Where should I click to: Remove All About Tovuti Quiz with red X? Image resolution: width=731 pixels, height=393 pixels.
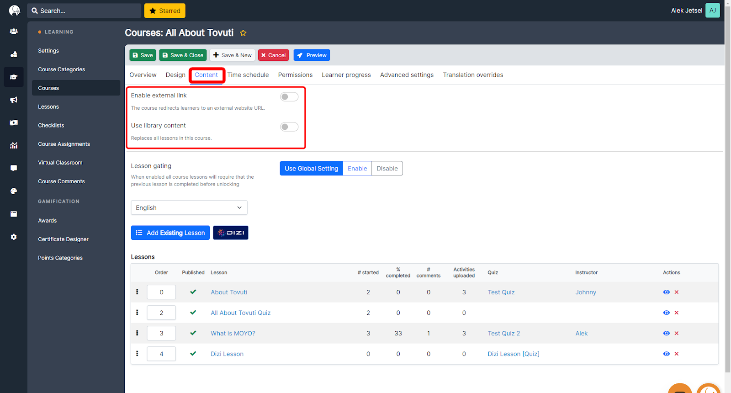coord(677,313)
